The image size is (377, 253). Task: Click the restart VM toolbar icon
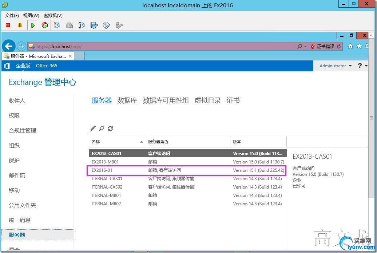click(45, 25)
